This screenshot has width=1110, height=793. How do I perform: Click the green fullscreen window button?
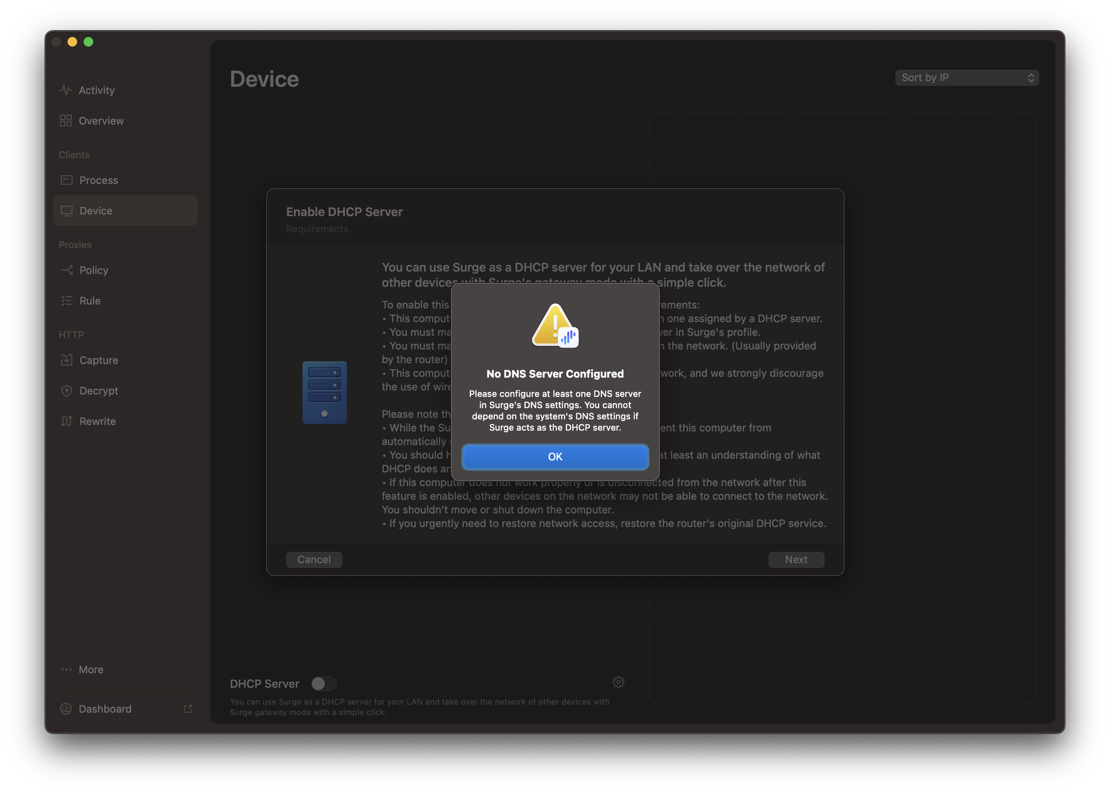click(x=88, y=42)
